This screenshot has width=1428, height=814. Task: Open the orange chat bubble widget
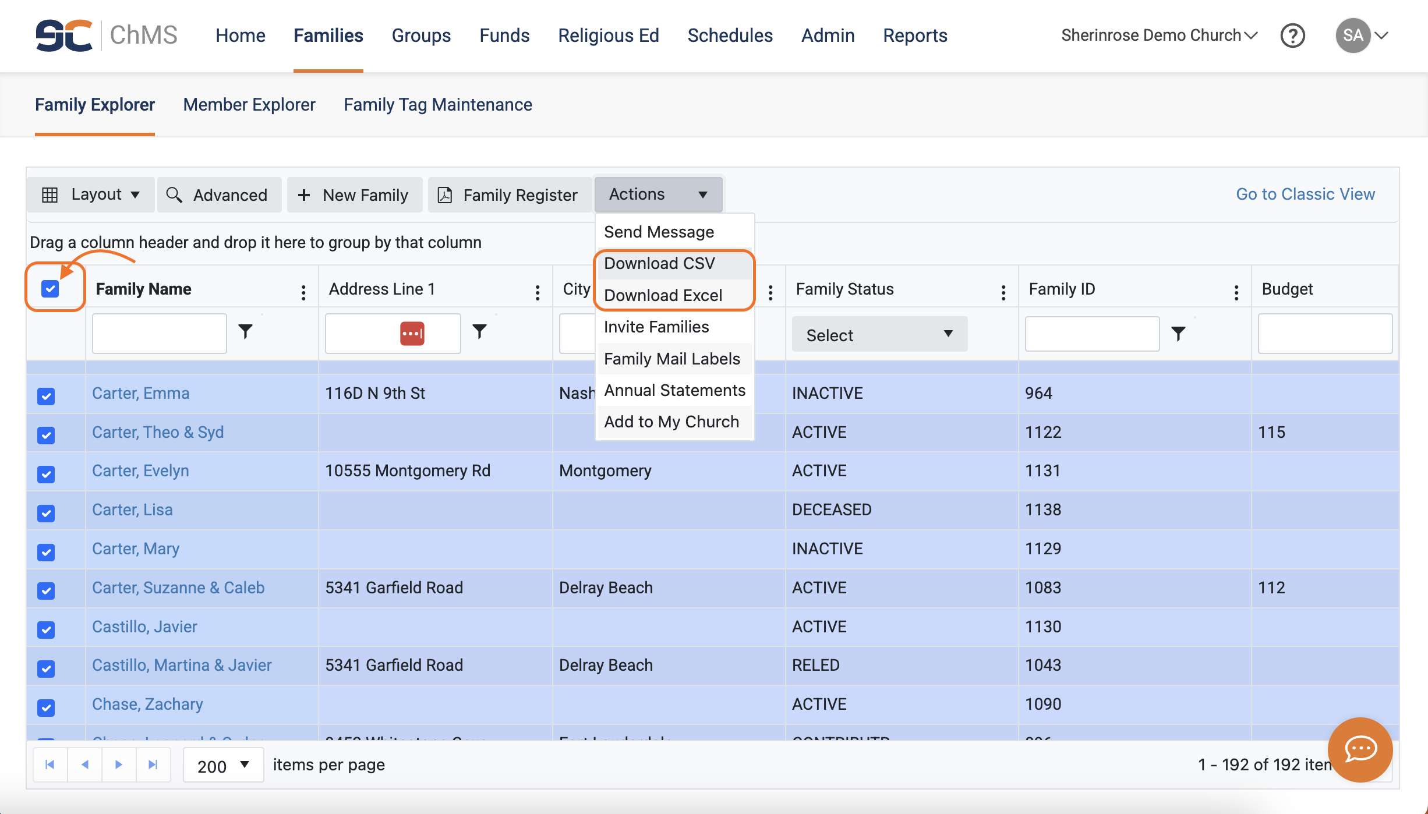coord(1360,749)
